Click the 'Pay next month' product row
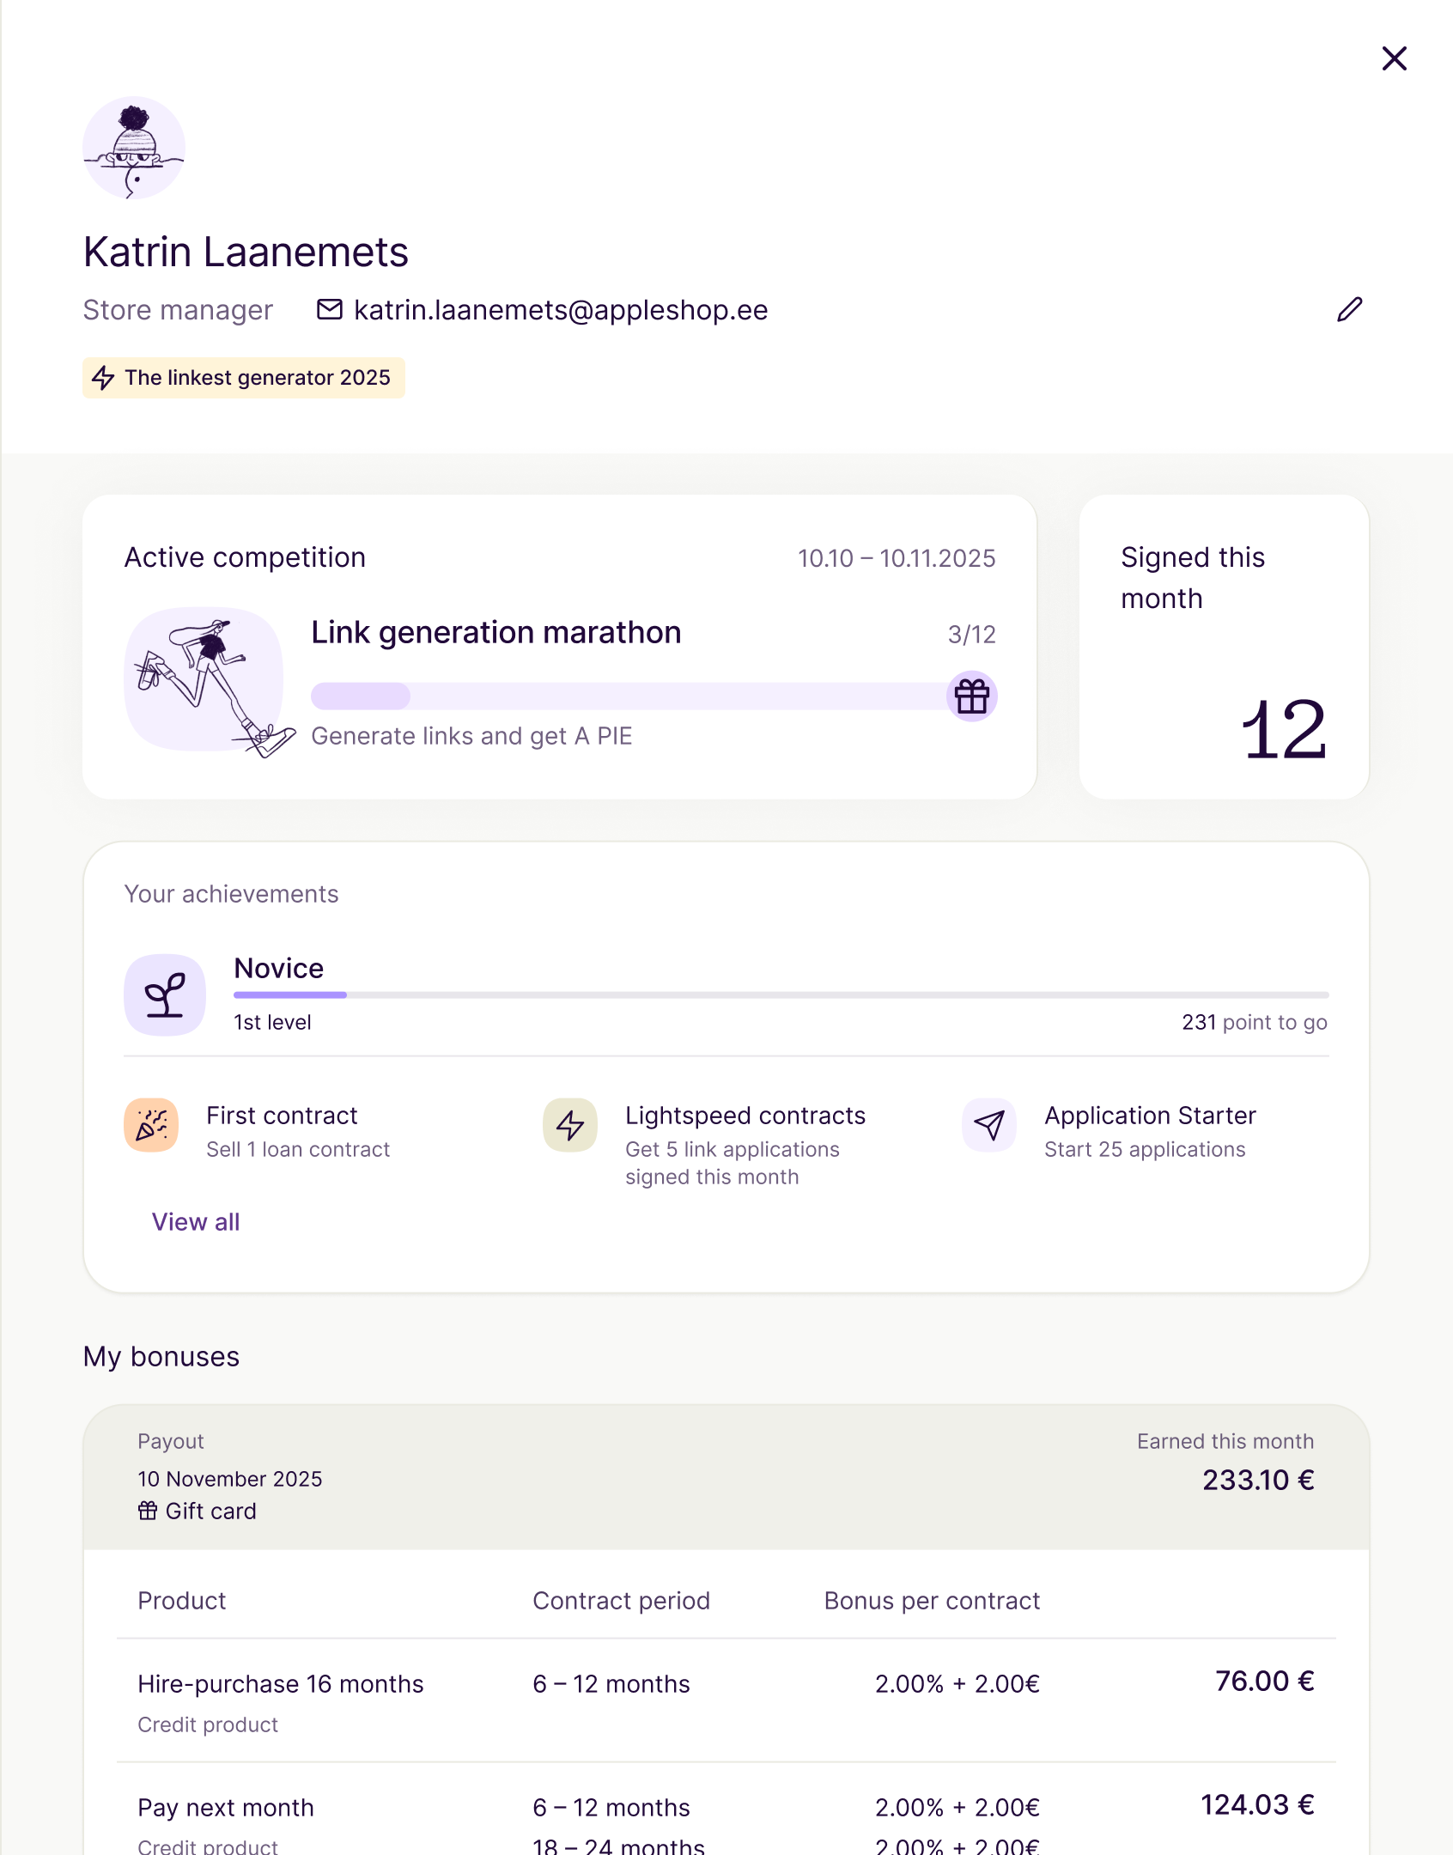Viewport: 1453px width, 1855px height. click(726, 1809)
